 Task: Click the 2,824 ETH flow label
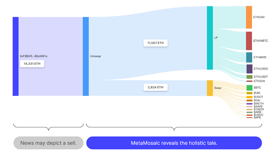pos(155,87)
